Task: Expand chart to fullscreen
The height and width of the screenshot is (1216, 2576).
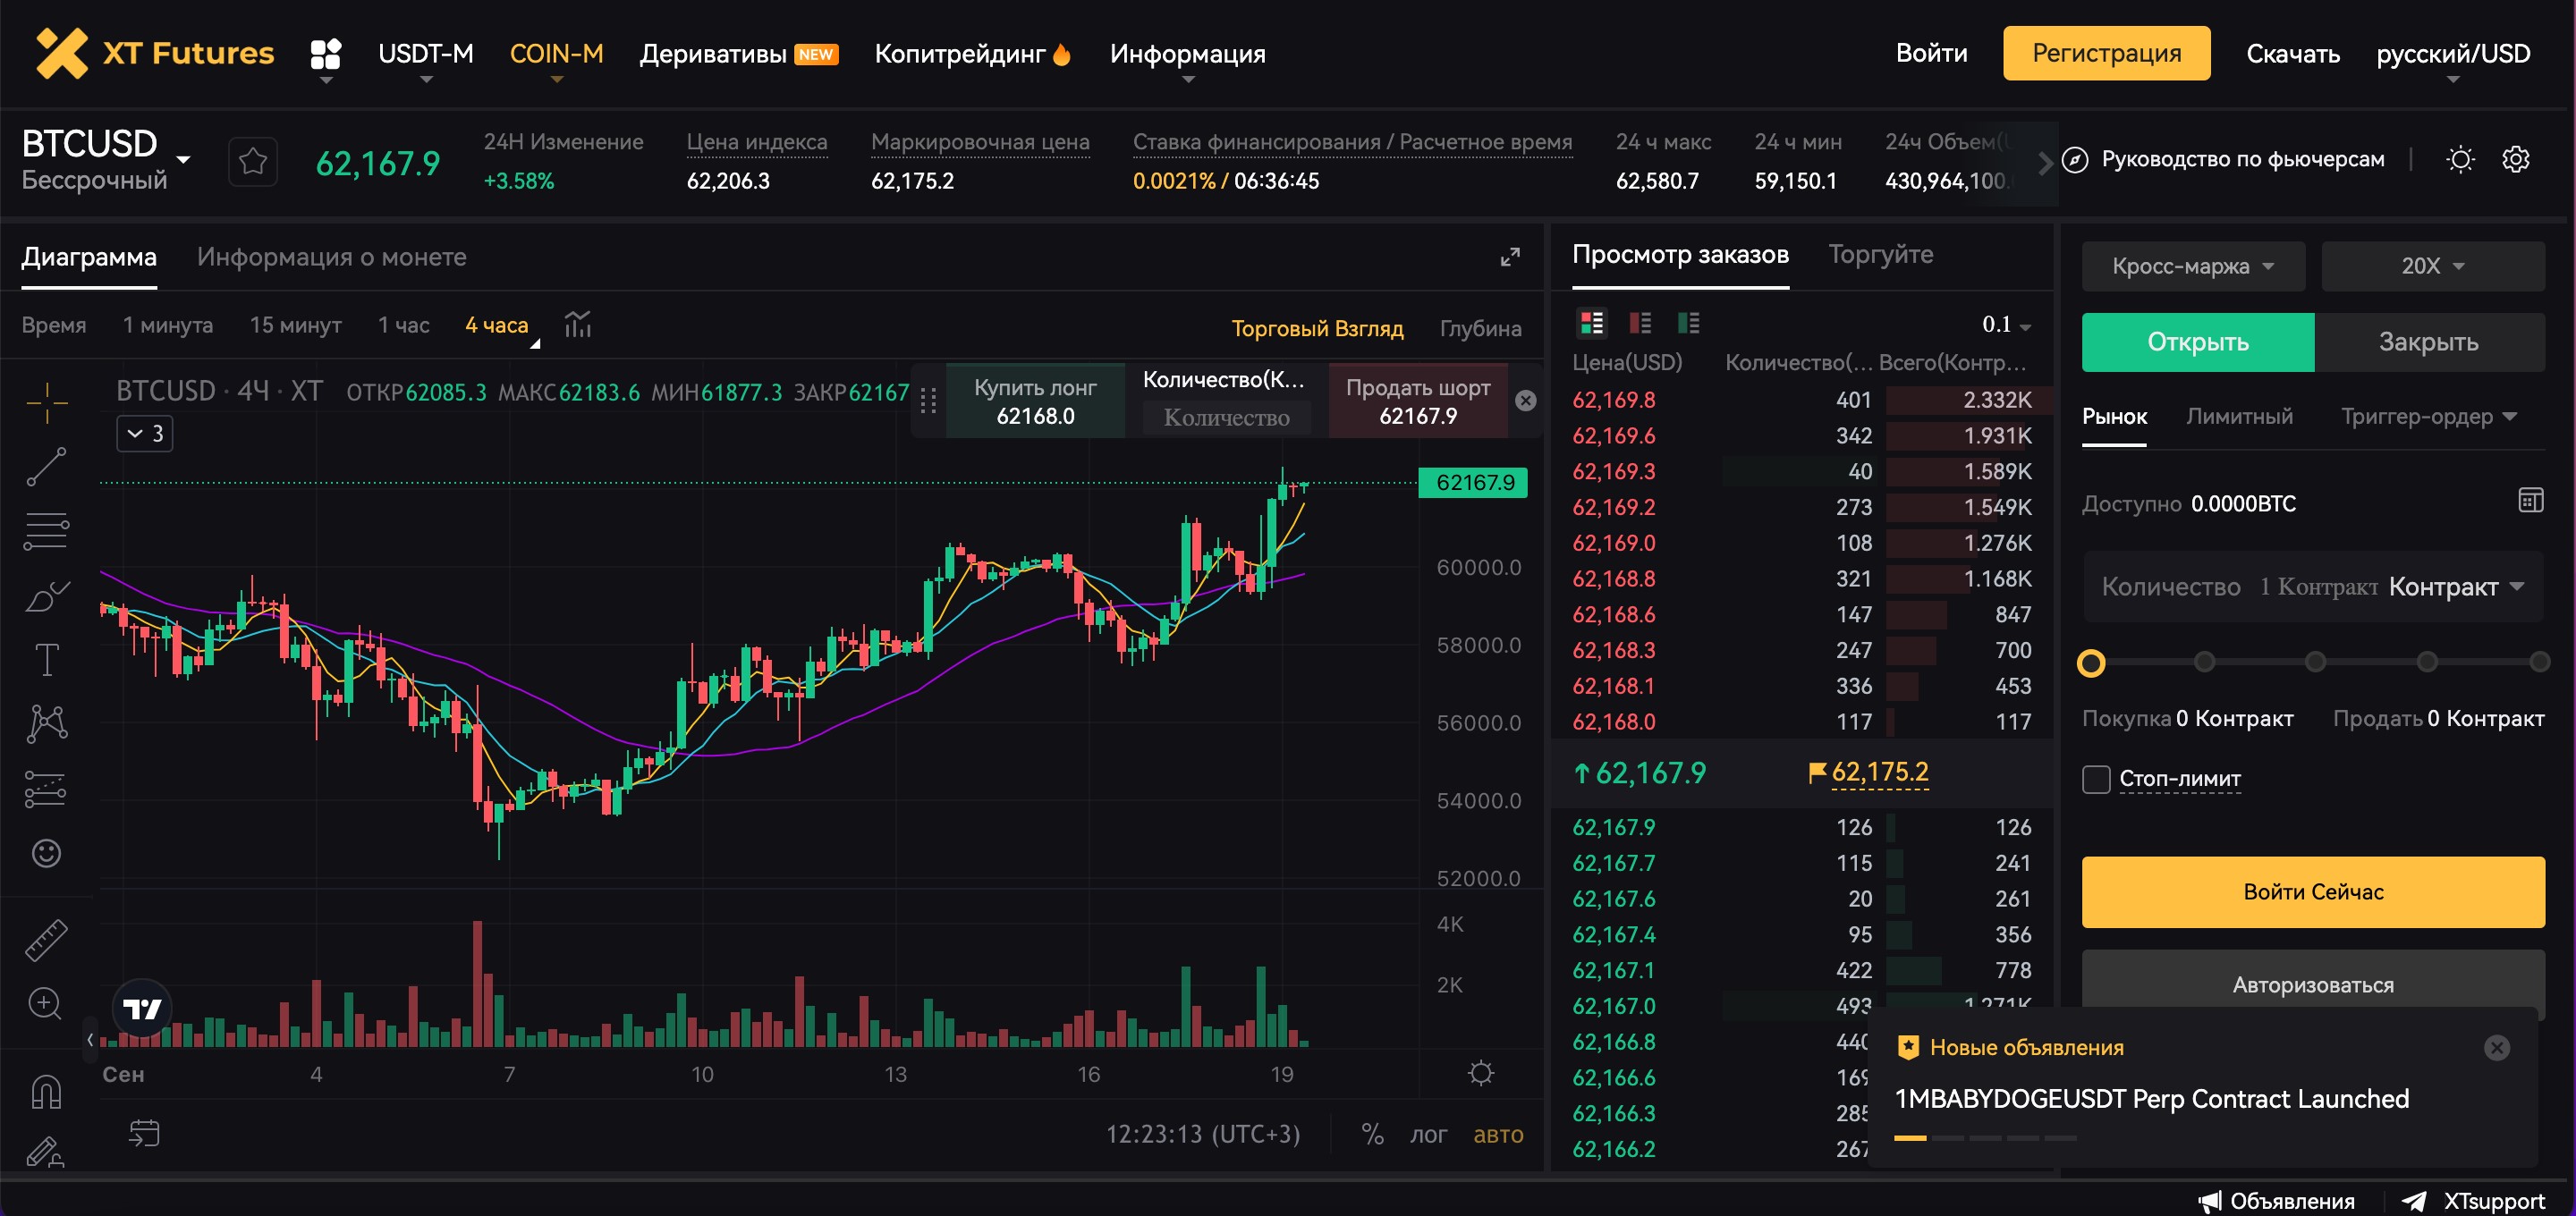Action: (x=1510, y=257)
